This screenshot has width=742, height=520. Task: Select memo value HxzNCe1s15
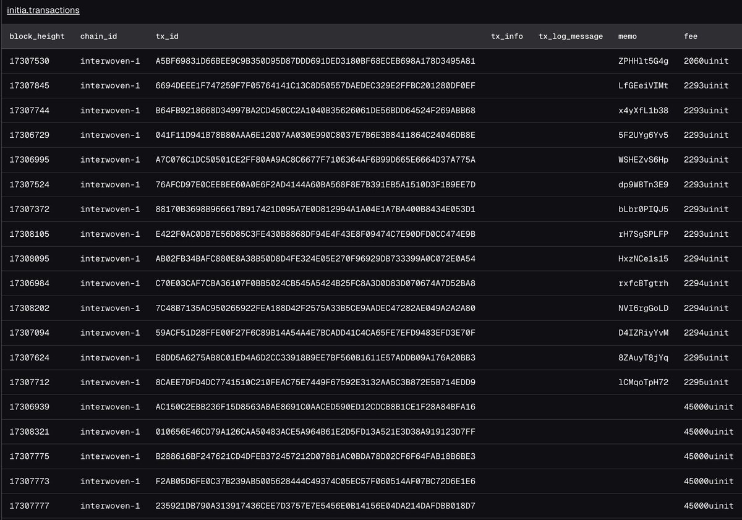(x=643, y=259)
